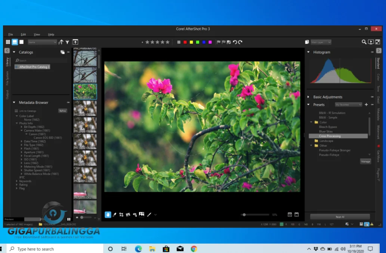The height and width of the screenshot is (253, 386).
Task: Open the Help menu
Action: [51, 34]
